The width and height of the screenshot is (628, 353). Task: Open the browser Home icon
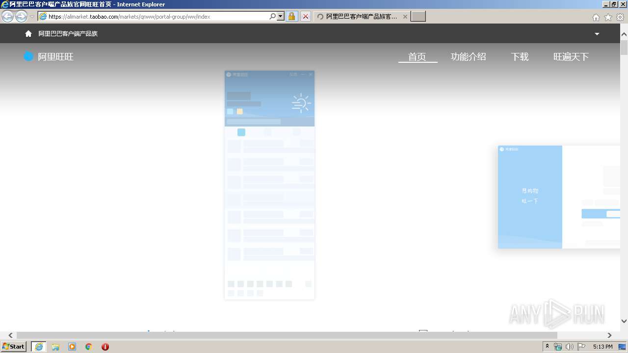click(x=596, y=17)
